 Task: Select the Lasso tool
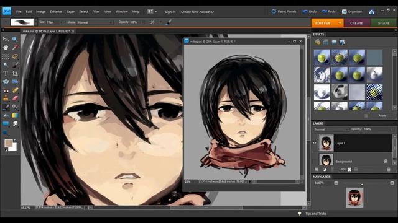(x=15, y=56)
